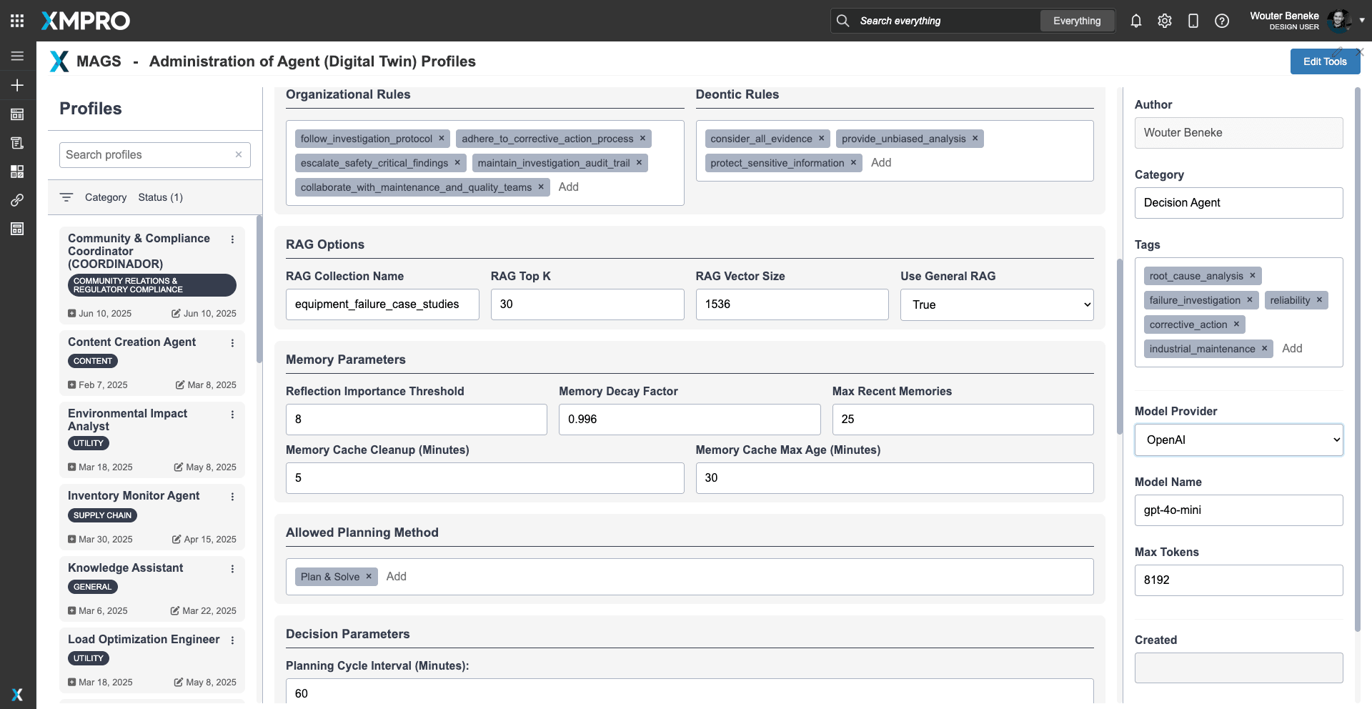Image resolution: width=1372 pixels, height=709 pixels.
Task: Toggle the hamburger menu in left sidebar
Action: tap(17, 56)
